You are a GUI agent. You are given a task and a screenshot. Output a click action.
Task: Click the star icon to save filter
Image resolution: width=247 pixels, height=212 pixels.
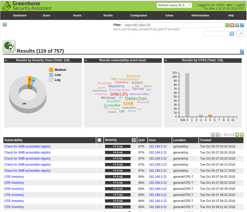(x=232, y=34)
